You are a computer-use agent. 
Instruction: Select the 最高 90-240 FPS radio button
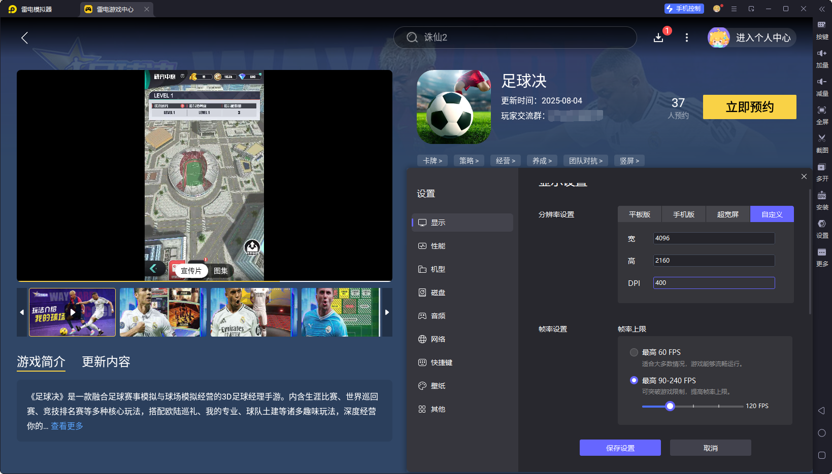[634, 380]
